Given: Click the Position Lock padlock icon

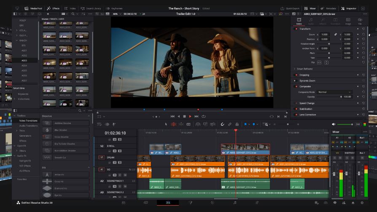Looking at the screenshot, I should click(237, 124).
